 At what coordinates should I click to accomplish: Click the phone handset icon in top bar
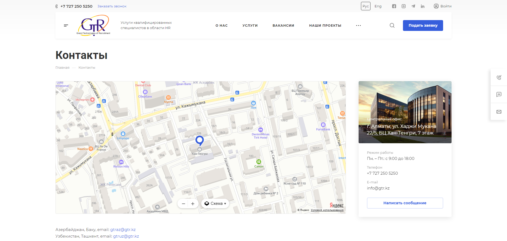(x=57, y=6)
